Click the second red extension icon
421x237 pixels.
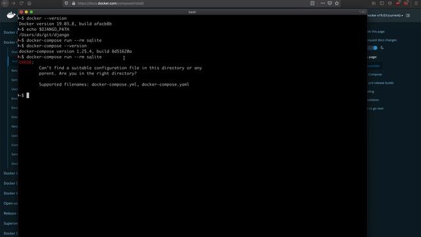coord(406,3)
